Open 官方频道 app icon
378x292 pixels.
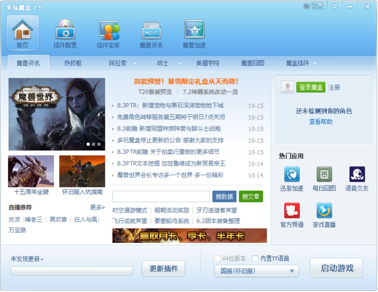[x=292, y=210]
